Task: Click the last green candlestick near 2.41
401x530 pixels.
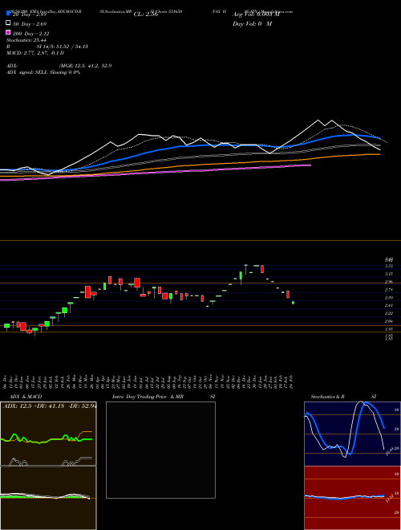Action: click(x=293, y=303)
